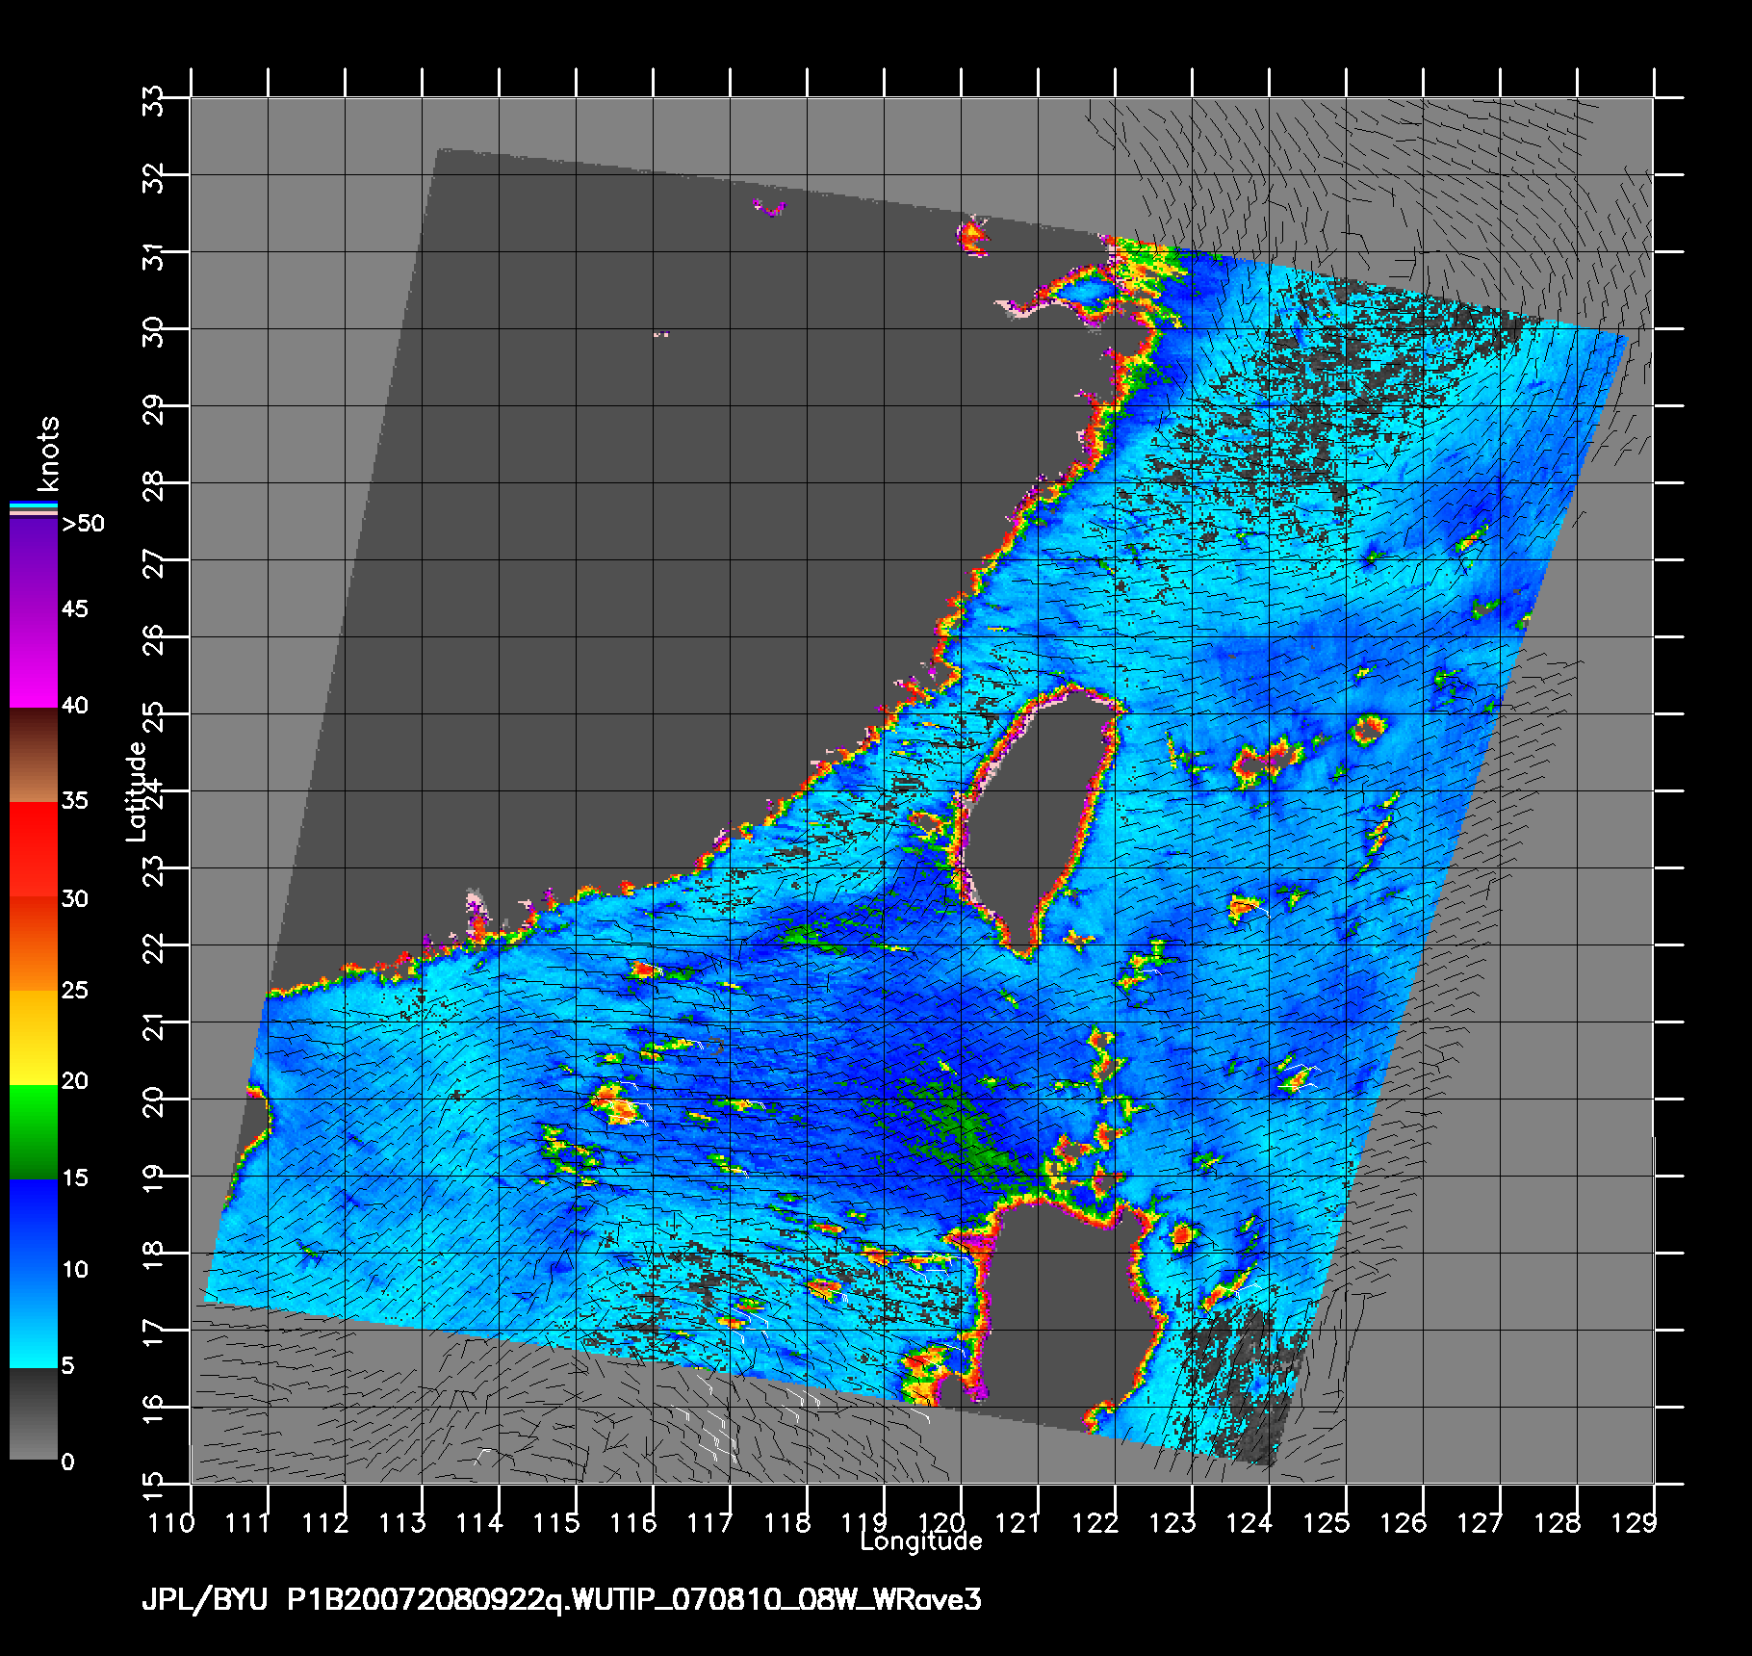The image size is (1752, 1656).
Task: Click longitude tick label "121"
Action: pos(1018,1522)
